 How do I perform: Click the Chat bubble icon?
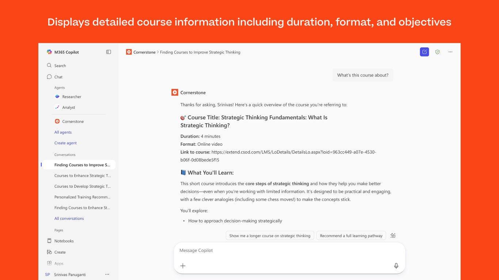(49, 77)
